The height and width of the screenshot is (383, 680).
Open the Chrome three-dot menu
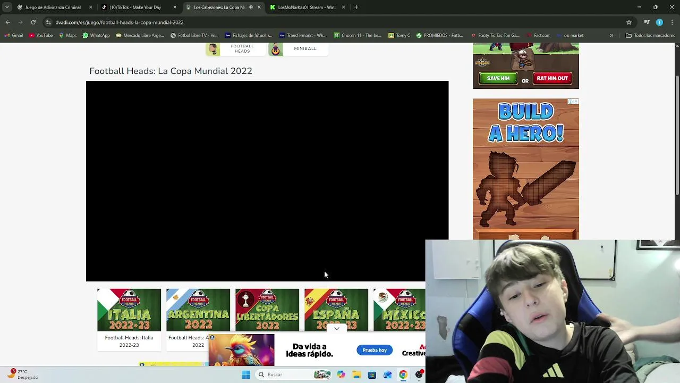click(671, 22)
